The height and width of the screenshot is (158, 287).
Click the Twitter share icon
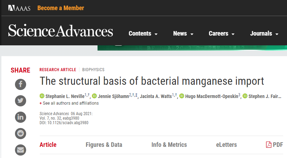(21, 100)
